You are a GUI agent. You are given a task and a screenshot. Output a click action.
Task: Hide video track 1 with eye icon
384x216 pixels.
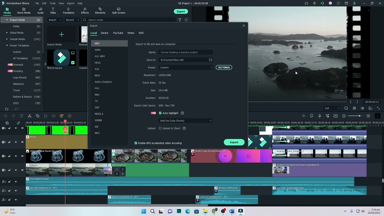(22, 170)
